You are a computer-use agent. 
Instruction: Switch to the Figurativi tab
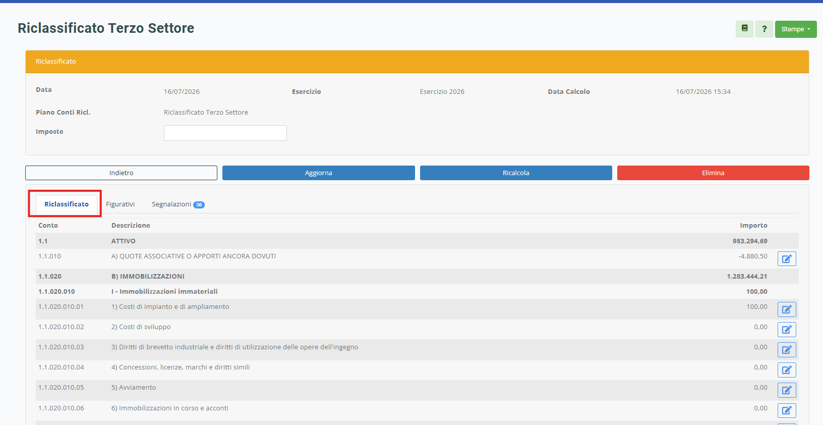120,204
